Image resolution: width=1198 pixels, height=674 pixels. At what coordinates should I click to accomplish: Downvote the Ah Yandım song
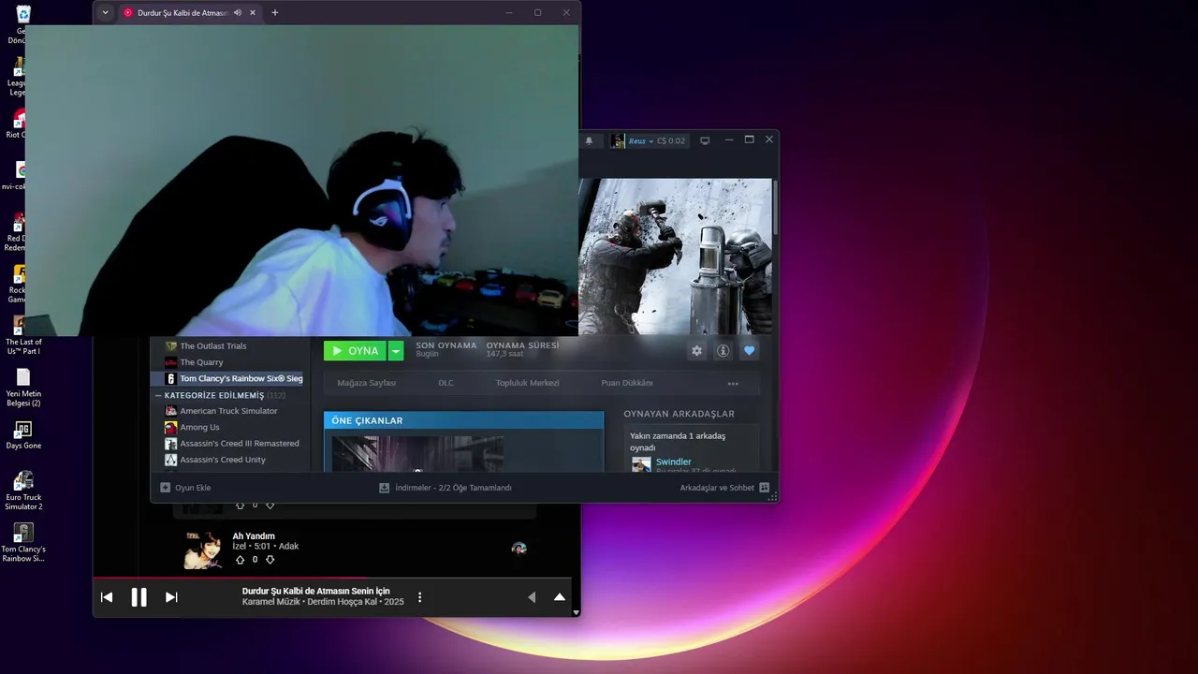pyautogui.click(x=270, y=560)
